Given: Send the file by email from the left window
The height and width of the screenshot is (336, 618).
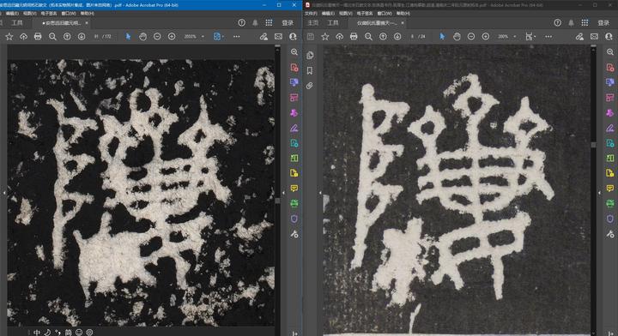Looking at the screenshot, I should click(x=278, y=37).
